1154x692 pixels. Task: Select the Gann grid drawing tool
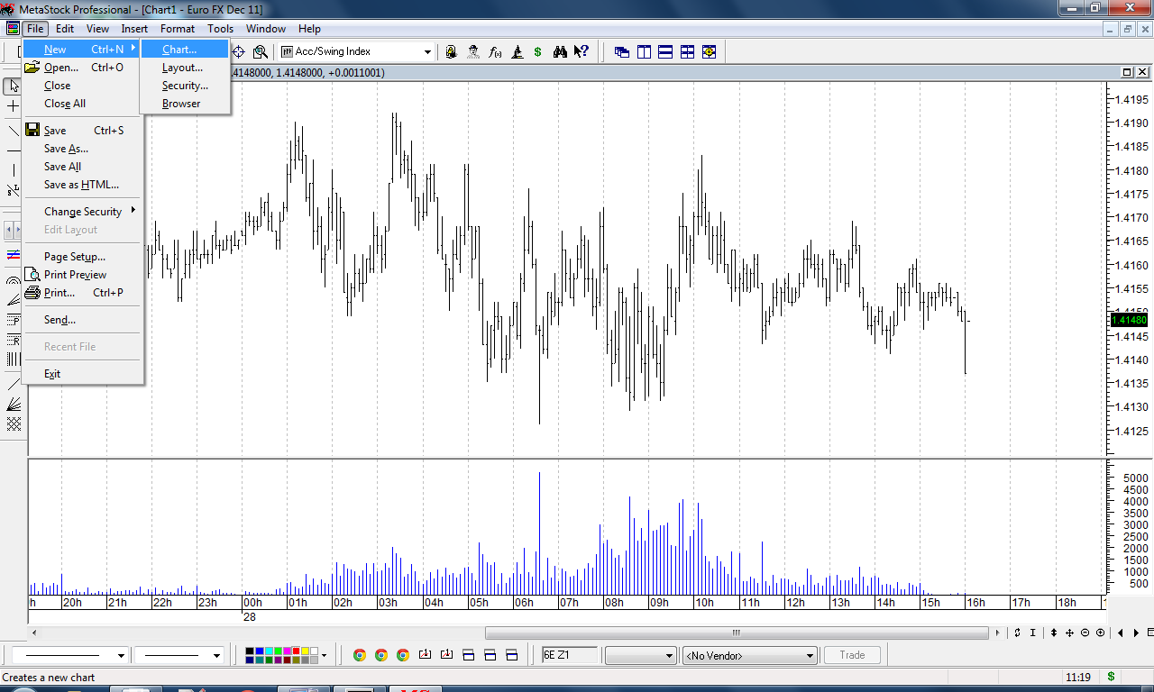pos(14,423)
